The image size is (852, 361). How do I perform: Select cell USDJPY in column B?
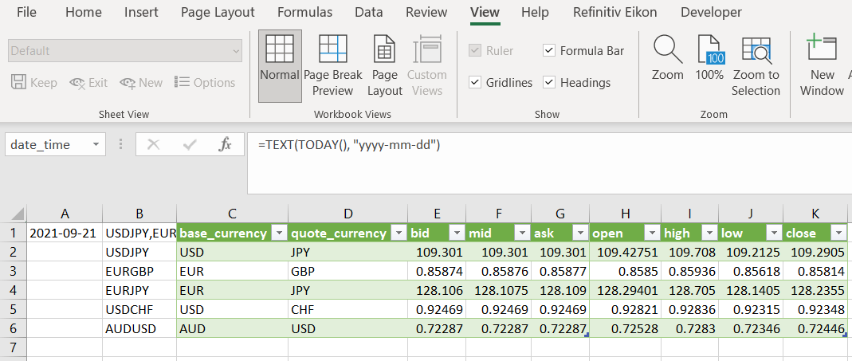click(x=139, y=253)
